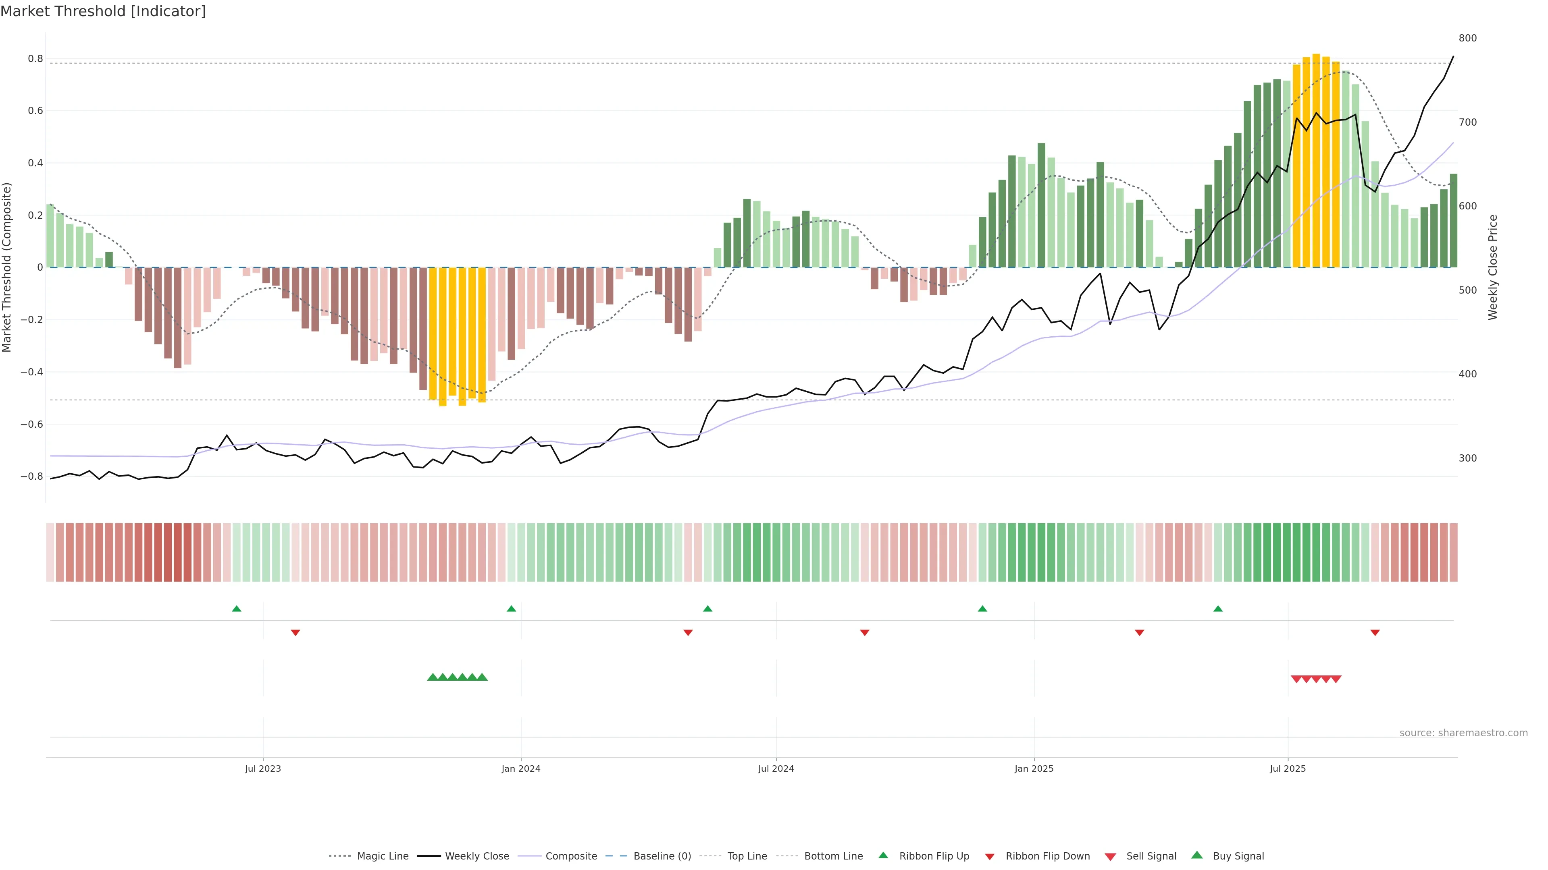Click the Buy Signal legend triangle icon

1197,855
